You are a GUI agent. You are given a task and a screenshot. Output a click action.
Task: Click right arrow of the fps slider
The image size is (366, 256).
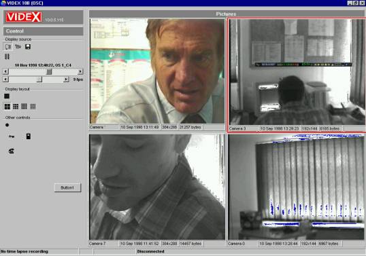click(x=66, y=79)
